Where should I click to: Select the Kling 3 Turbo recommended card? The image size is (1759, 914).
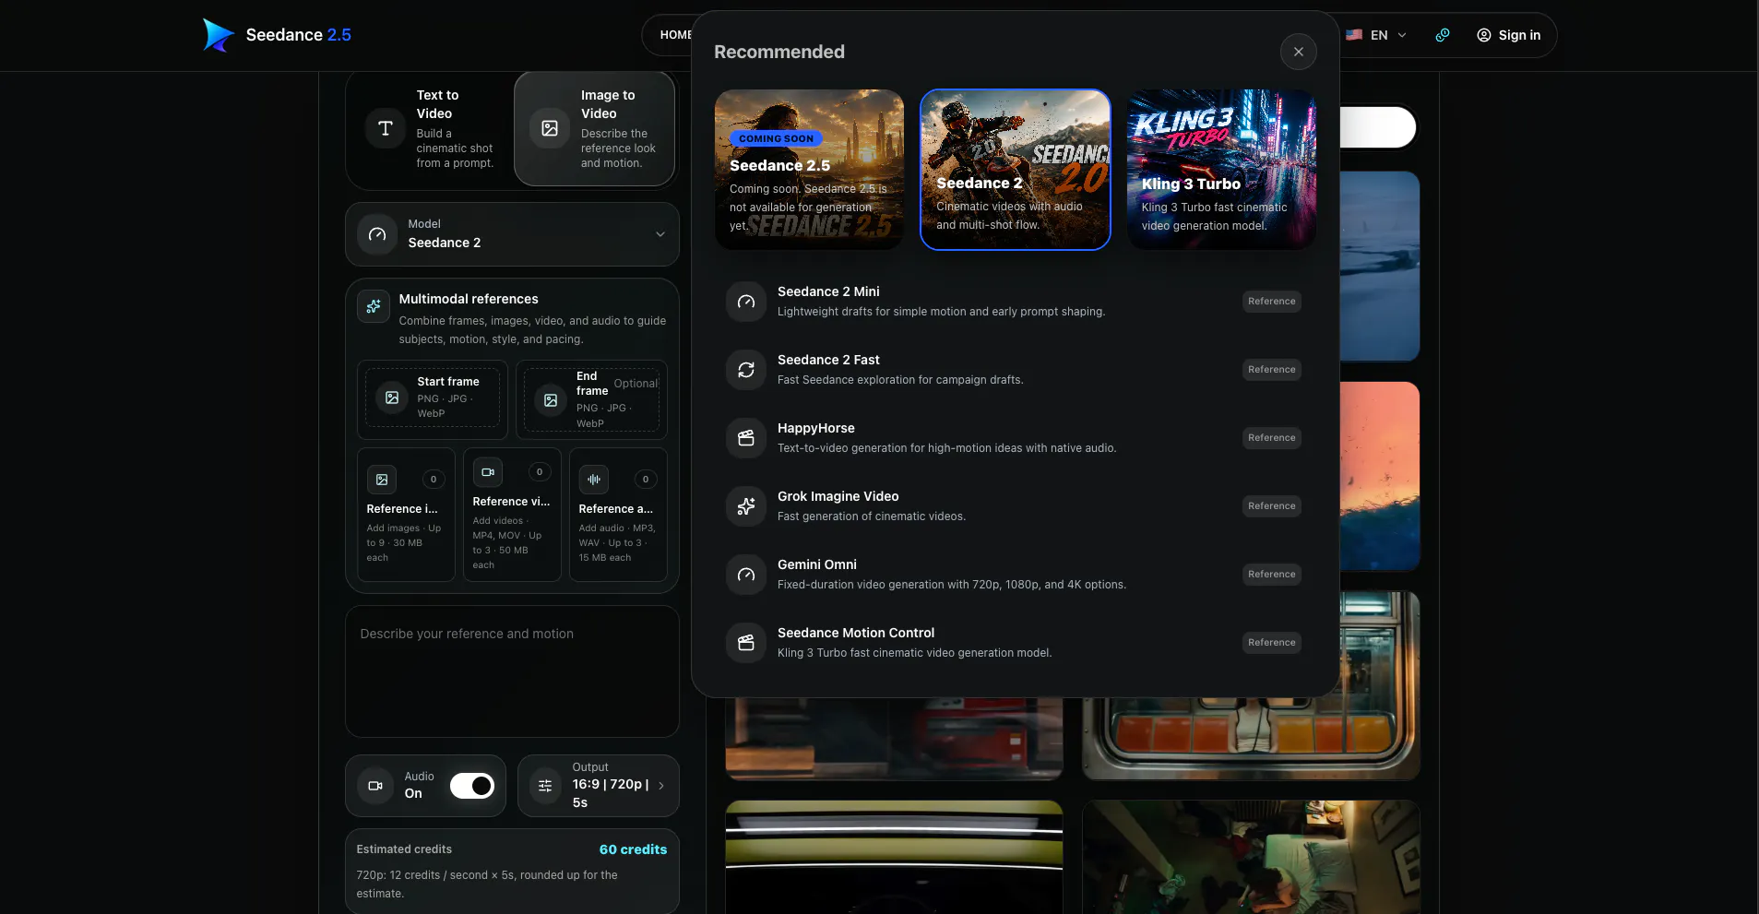[1221, 170]
